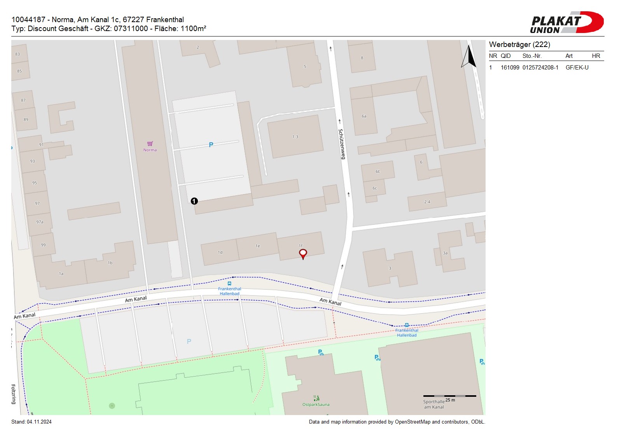Click the blue P parking symbol near Norma
617x436 pixels.
211,145
